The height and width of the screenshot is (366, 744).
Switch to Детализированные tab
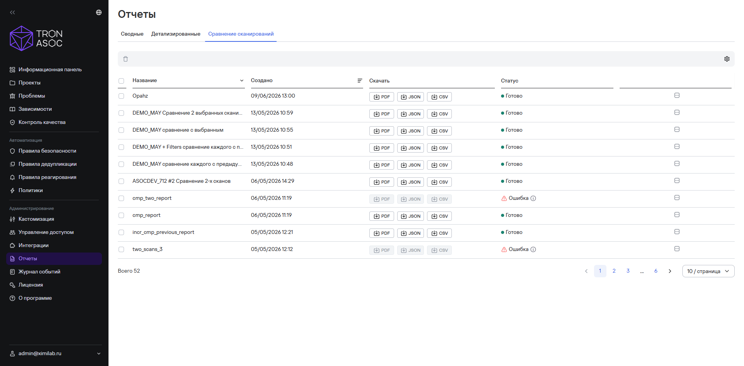coord(176,34)
